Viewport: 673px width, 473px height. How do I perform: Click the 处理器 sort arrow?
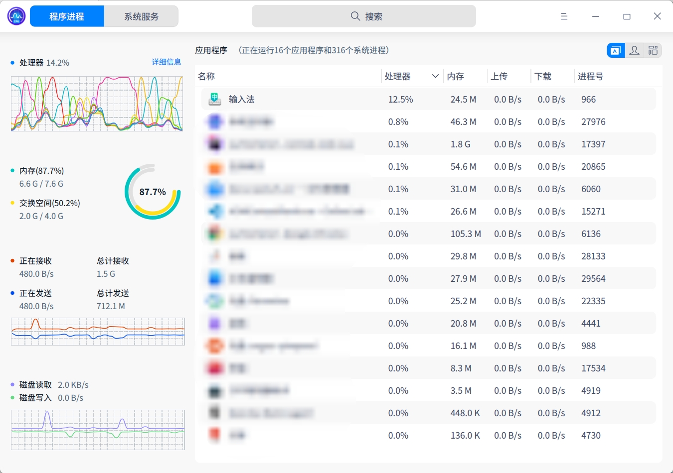point(435,76)
